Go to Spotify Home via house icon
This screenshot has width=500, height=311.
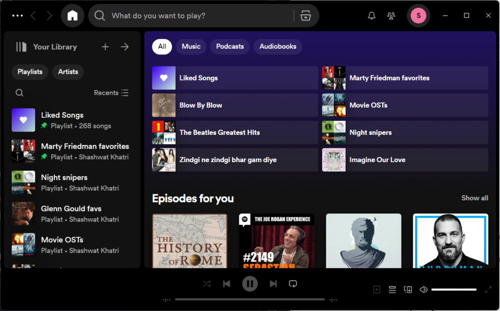pyautogui.click(x=72, y=16)
